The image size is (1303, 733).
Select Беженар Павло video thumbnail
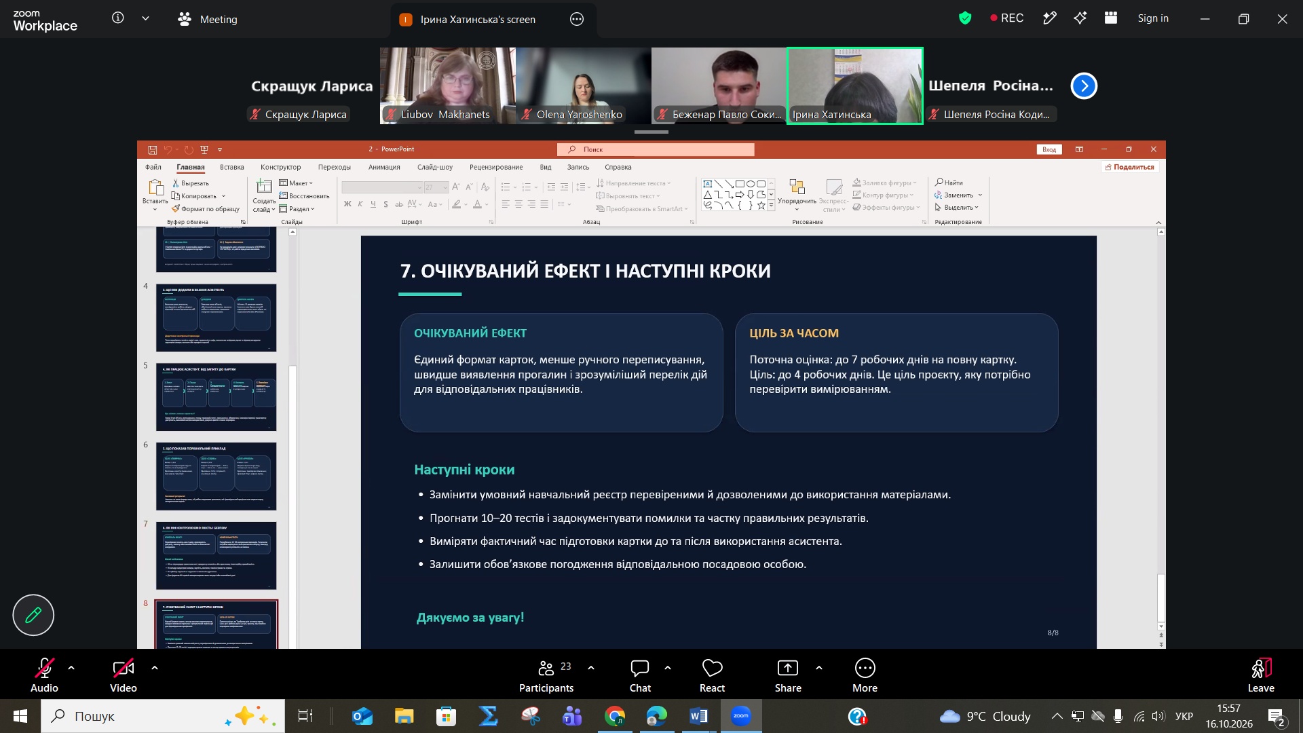(719, 86)
